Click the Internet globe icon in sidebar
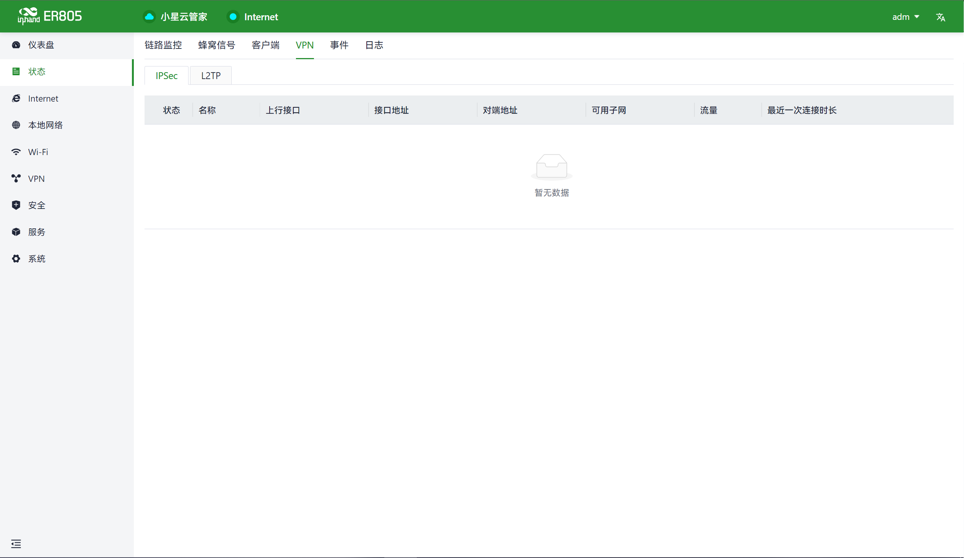 pos(16,99)
